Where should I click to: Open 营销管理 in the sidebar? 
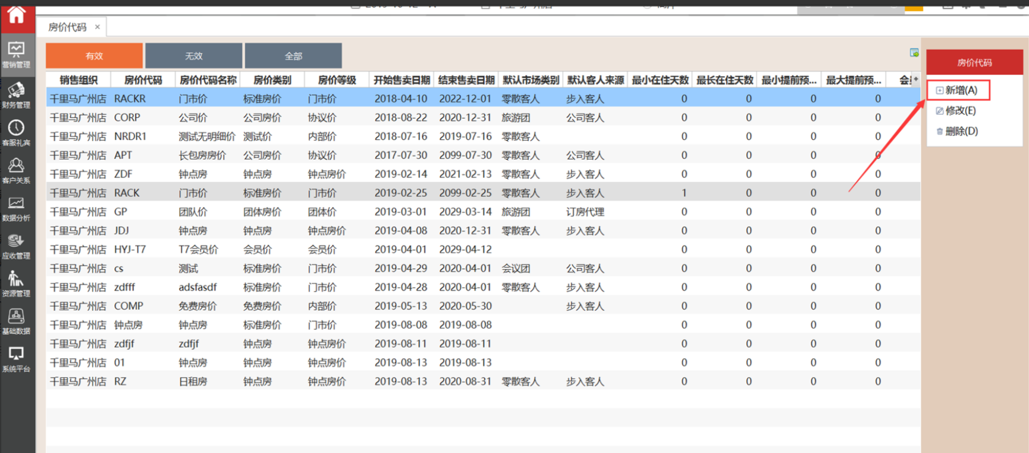coord(16,55)
